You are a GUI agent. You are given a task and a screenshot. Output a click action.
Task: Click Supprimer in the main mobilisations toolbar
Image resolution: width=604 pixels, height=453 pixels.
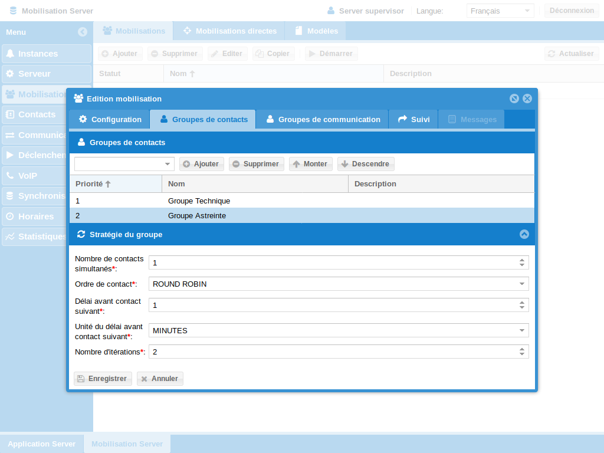coord(175,54)
